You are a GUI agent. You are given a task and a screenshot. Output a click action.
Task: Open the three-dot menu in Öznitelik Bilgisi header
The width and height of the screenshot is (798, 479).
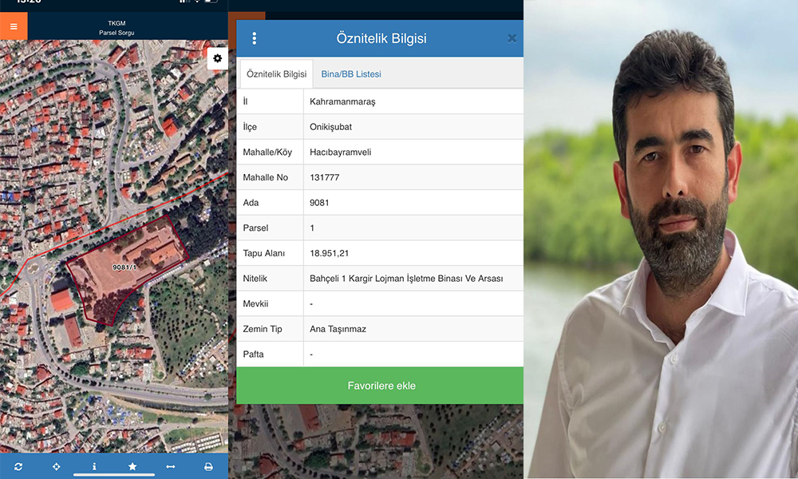[255, 38]
